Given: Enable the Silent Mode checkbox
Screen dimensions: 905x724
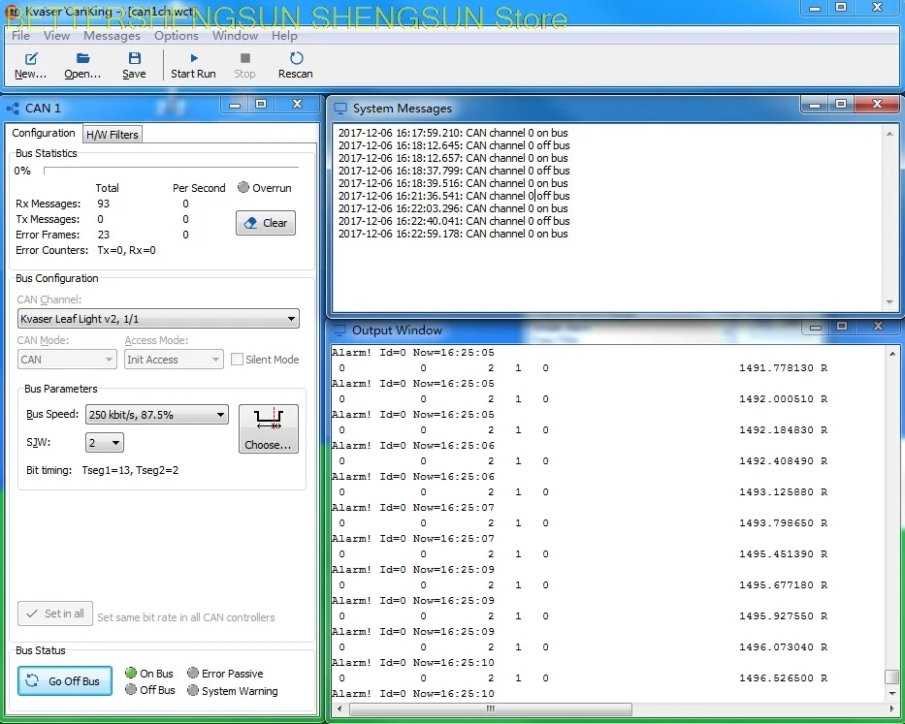Looking at the screenshot, I should coord(237,360).
